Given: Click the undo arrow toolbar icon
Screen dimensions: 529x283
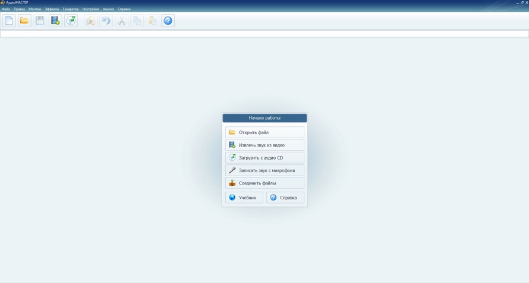Looking at the screenshot, I should click(x=106, y=21).
